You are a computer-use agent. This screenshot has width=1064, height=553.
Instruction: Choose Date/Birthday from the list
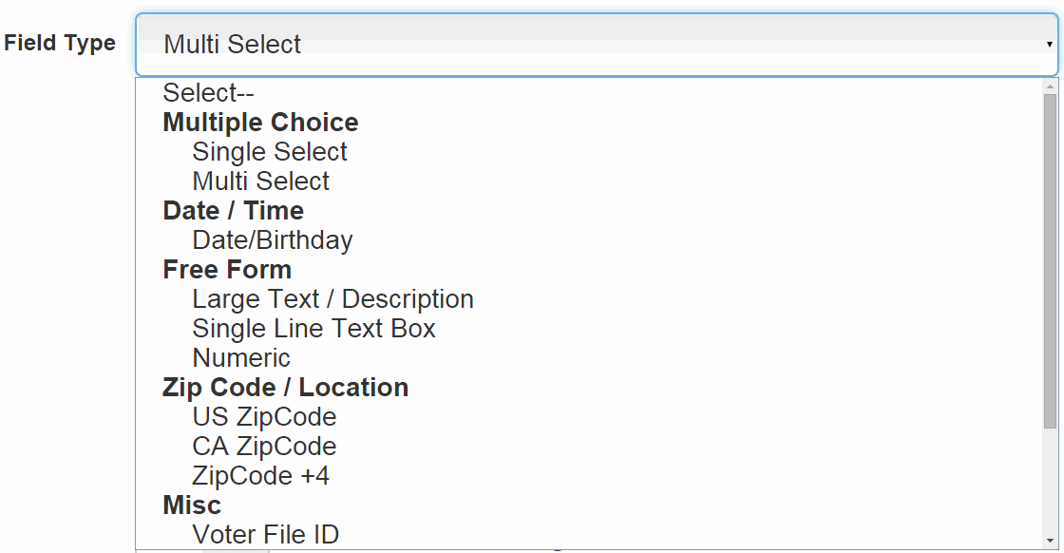click(272, 239)
